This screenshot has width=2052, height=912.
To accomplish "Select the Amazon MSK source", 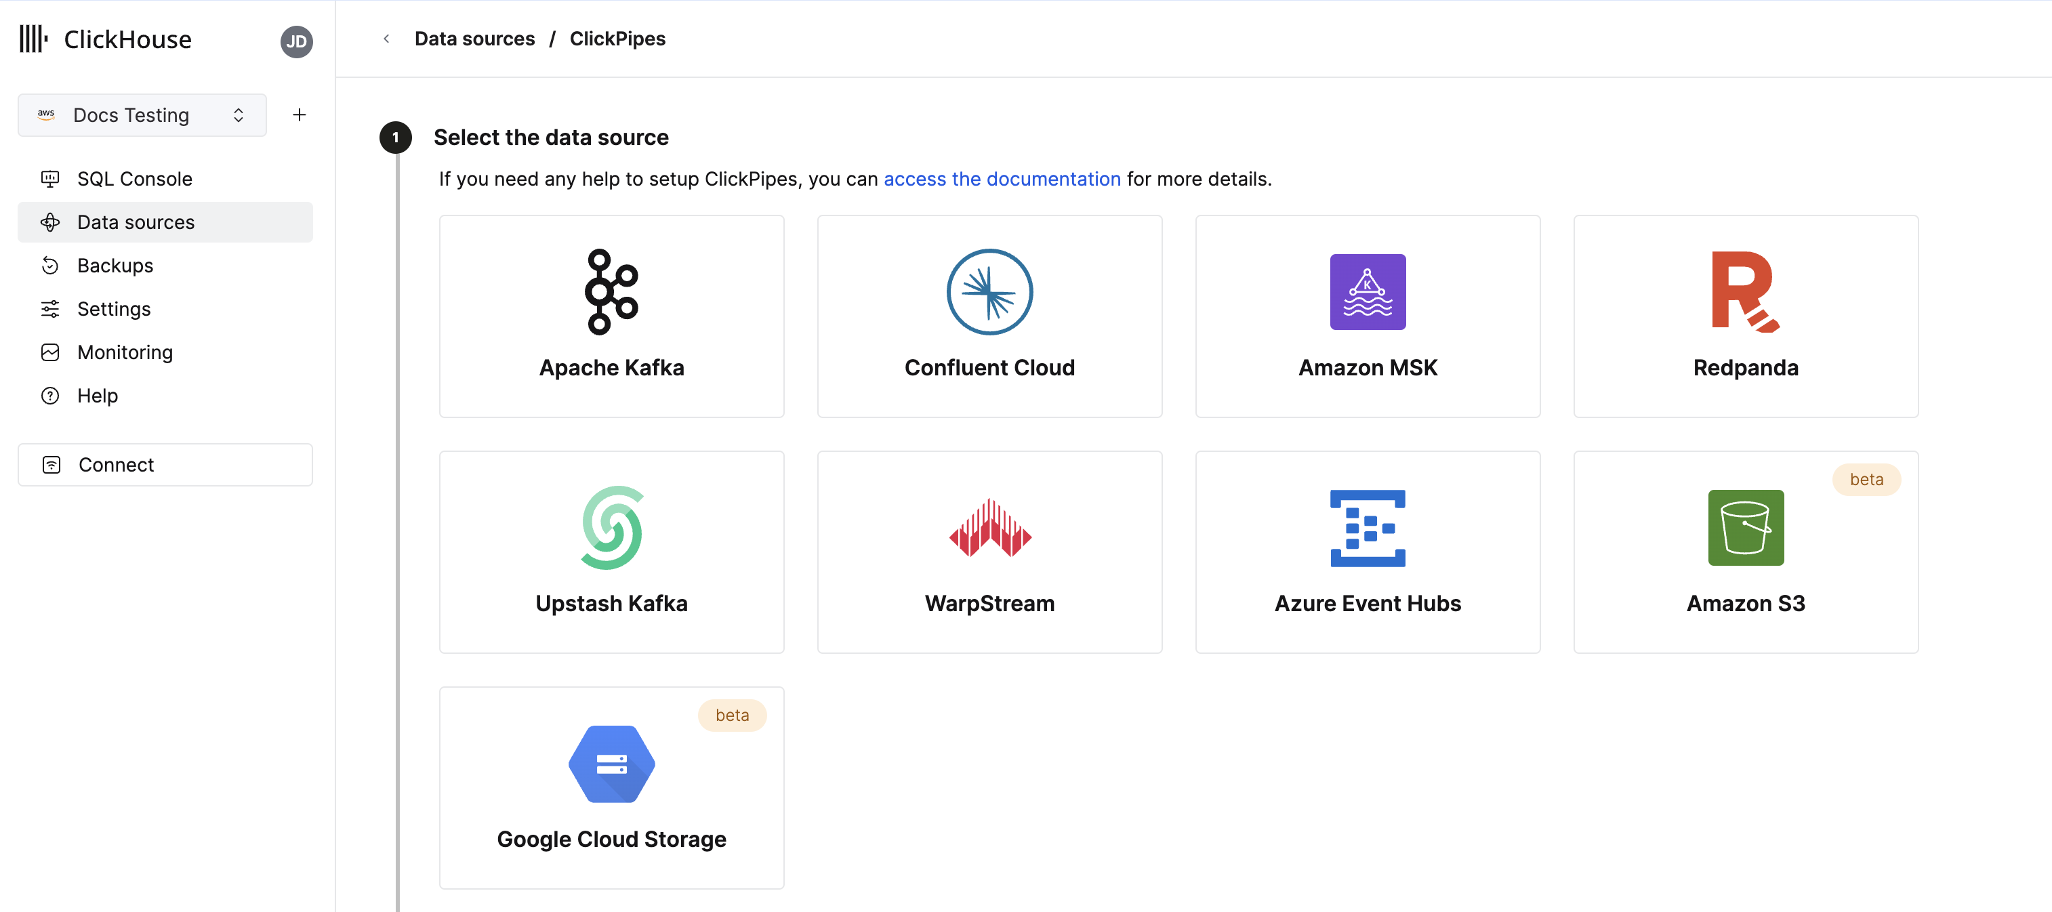I will 1367,316.
